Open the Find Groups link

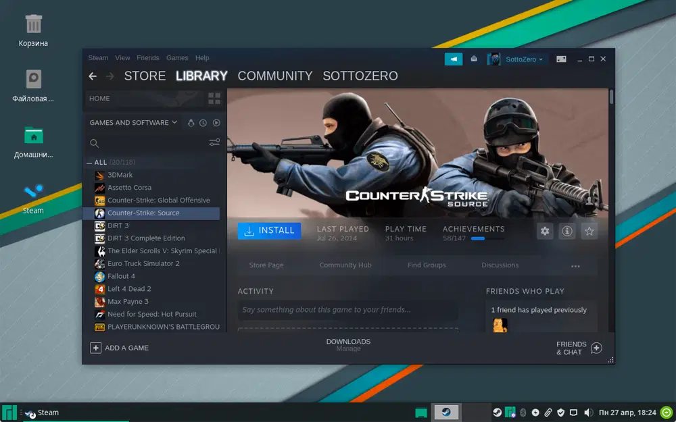(x=427, y=265)
